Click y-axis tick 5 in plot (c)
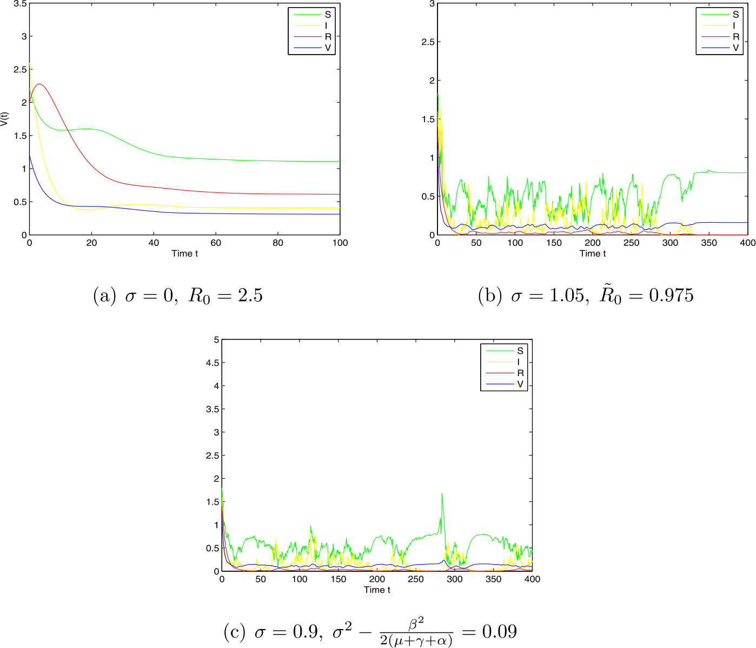 pyautogui.click(x=216, y=339)
